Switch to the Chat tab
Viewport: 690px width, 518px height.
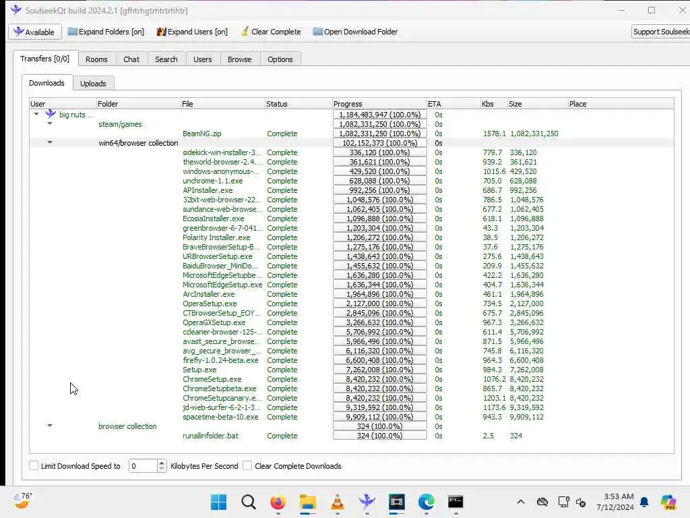point(131,59)
